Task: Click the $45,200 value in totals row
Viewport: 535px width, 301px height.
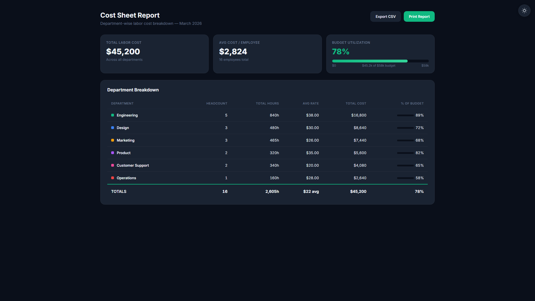Action: tap(358, 191)
